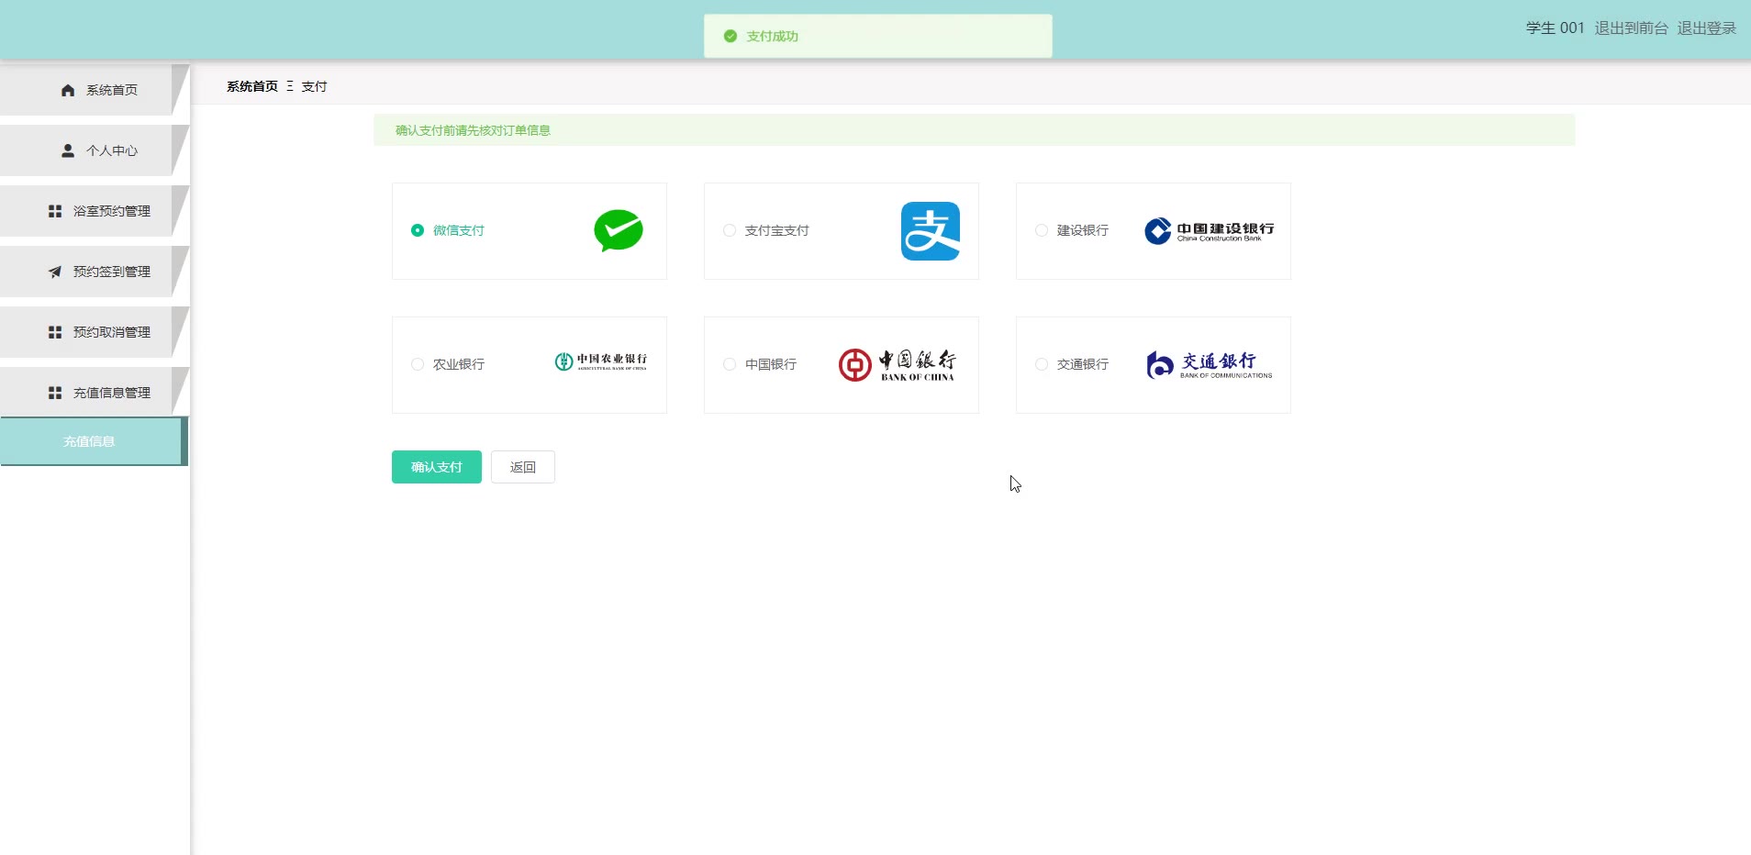This screenshot has height=855, width=1751.
Task: Choose the 农业银行 radio option
Action: [418, 364]
